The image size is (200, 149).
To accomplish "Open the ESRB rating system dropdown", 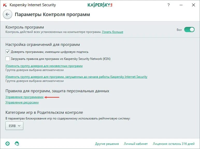I will coord(14,126).
